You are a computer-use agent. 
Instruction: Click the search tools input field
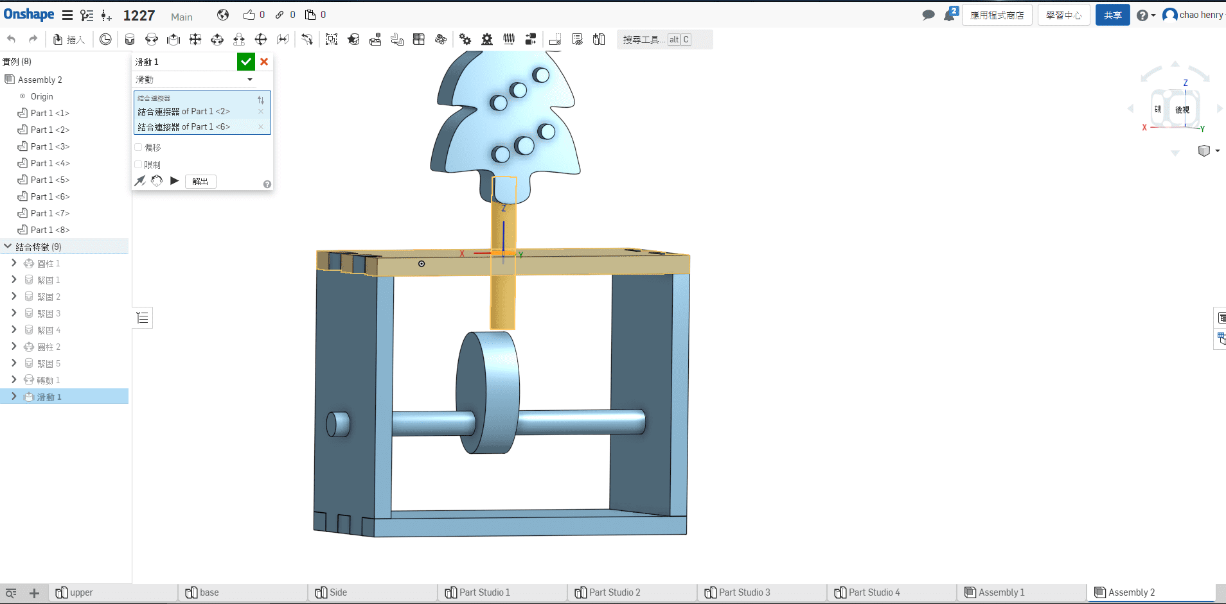(x=643, y=40)
